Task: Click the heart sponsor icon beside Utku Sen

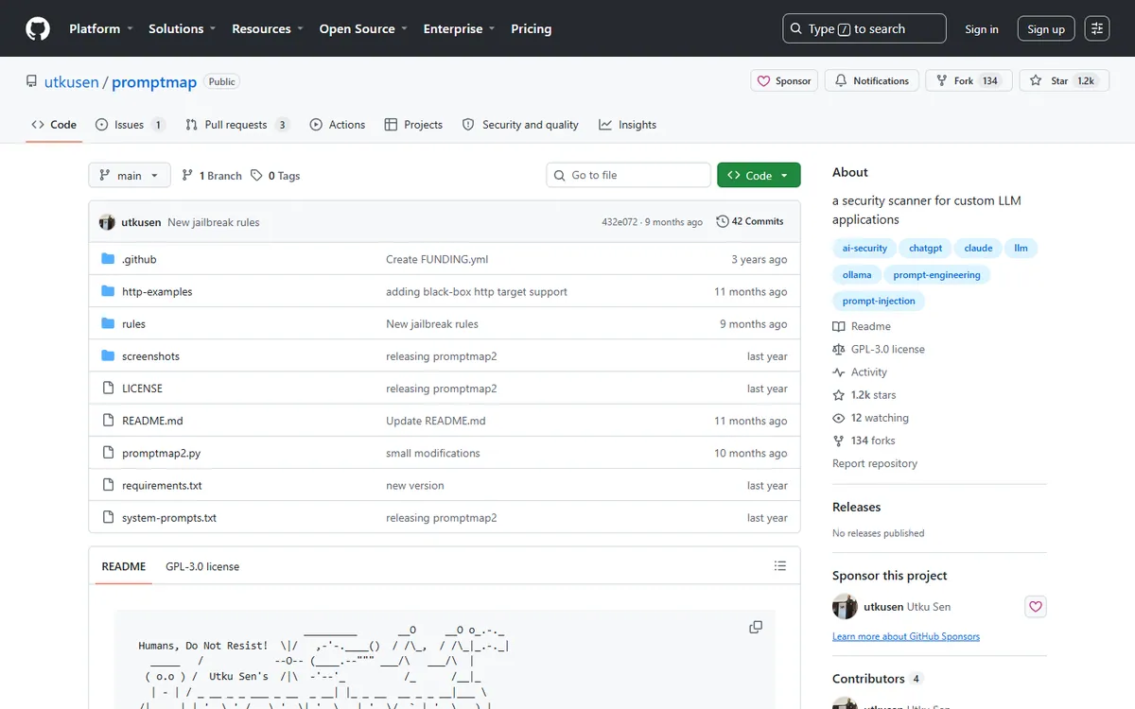Action: pyautogui.click(x=1036, y=607)
